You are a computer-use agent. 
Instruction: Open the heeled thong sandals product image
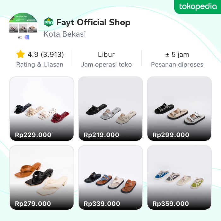[42, 174]
